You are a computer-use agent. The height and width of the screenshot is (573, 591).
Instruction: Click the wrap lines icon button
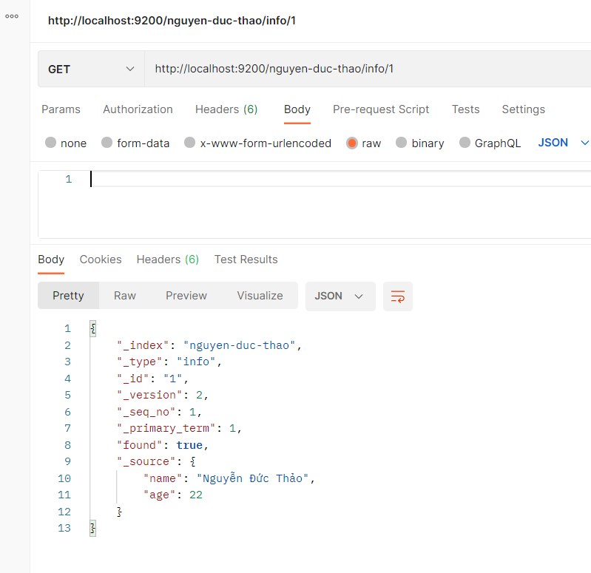[x=398, y=296]
